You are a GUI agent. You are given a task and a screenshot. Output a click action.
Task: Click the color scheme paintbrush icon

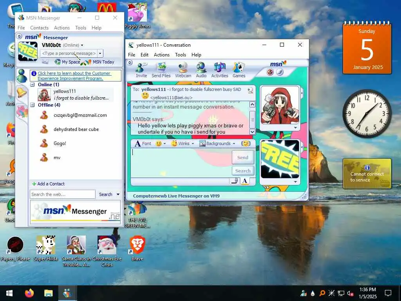pyautogui.click(x=280, y=72)
